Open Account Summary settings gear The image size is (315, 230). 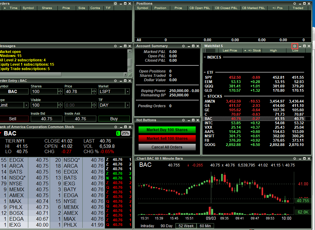pyautogui.click(x=183, y=46)
